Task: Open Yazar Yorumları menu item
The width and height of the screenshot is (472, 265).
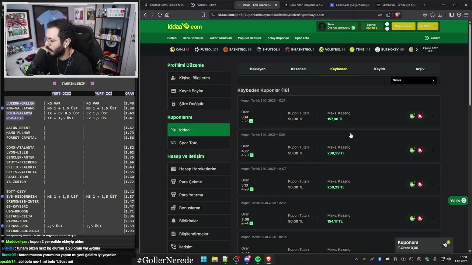Action: click(221, 38)
